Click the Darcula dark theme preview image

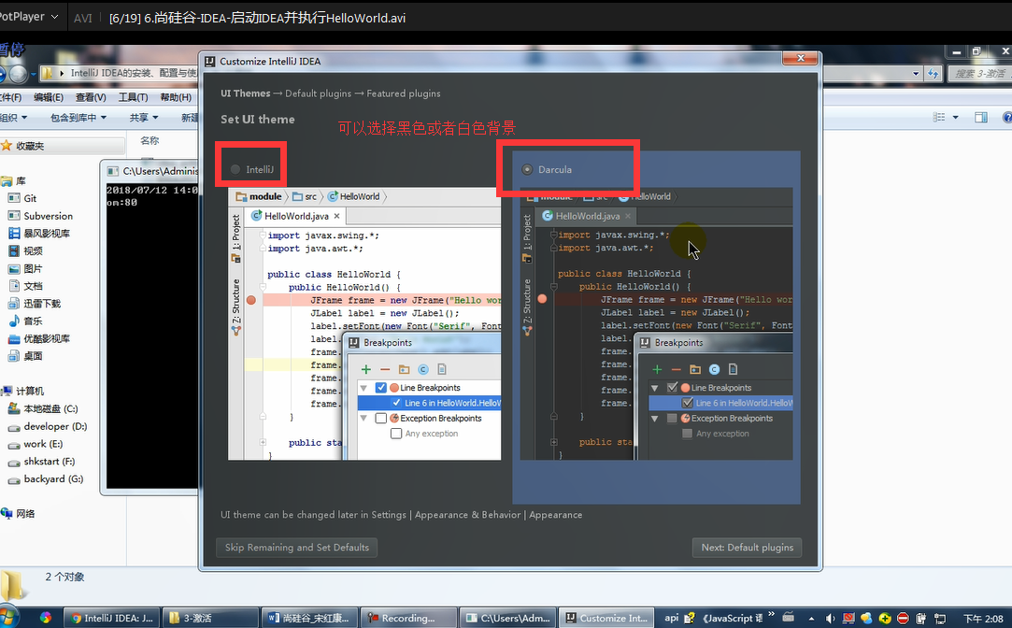pyautogui.click(x=656, y=324)
